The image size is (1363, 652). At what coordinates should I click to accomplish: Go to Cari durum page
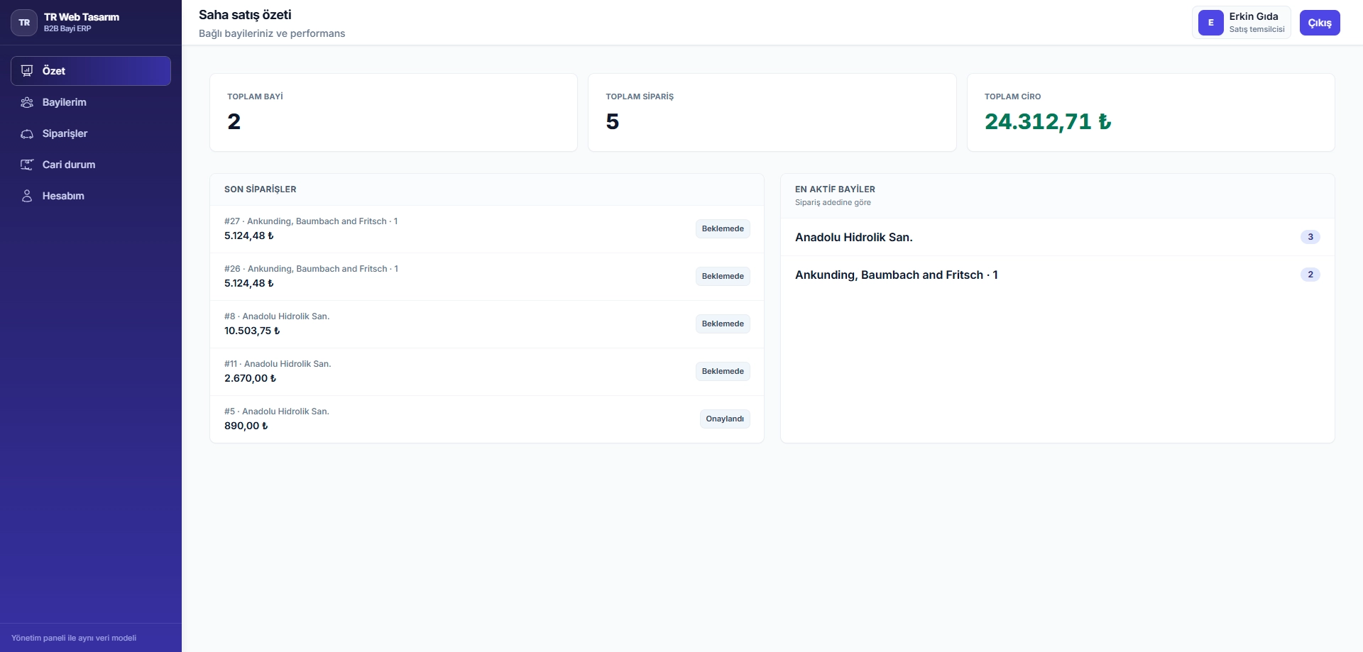pyautogui.click(x=68, y=165)
